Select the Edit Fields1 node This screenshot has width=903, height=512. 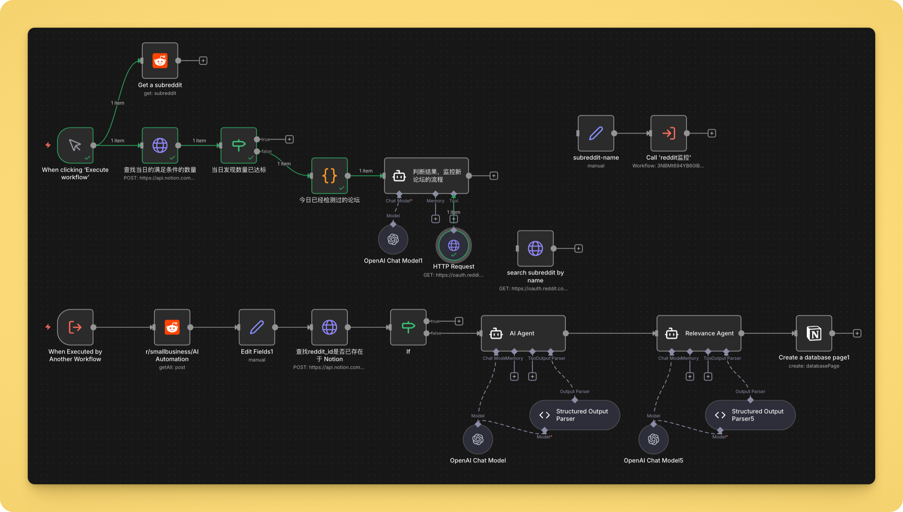(x=257, y=327)
